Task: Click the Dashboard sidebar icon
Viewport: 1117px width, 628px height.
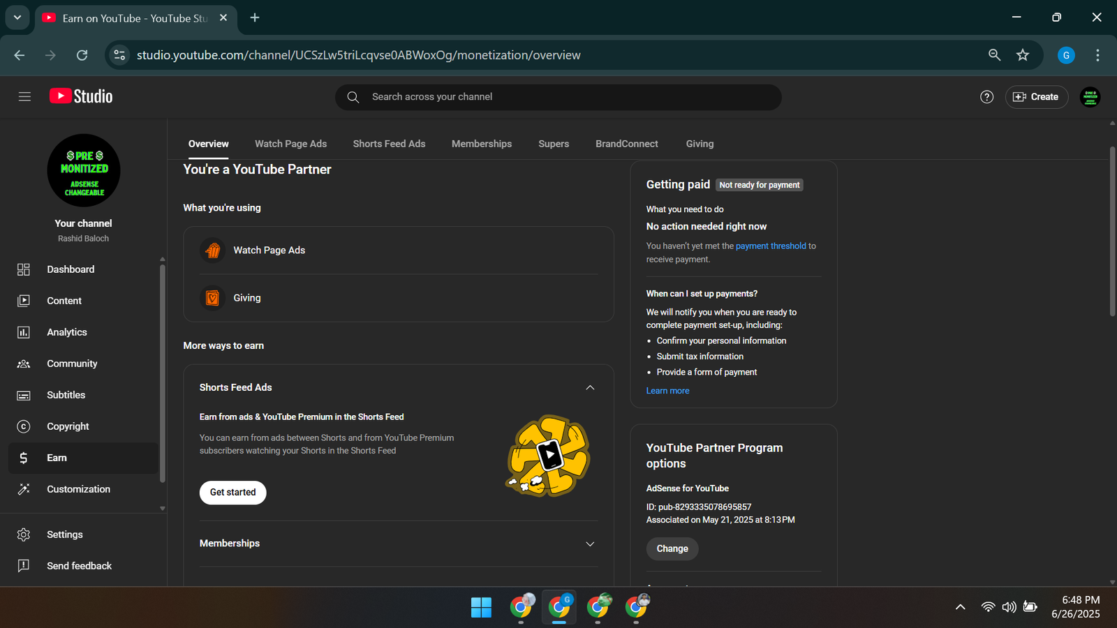Action: (x=24, y=269)
